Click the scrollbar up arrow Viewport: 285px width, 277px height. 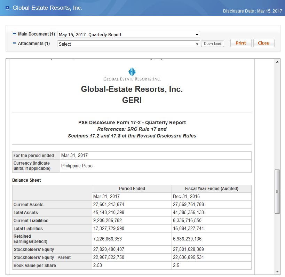point(277,62)
